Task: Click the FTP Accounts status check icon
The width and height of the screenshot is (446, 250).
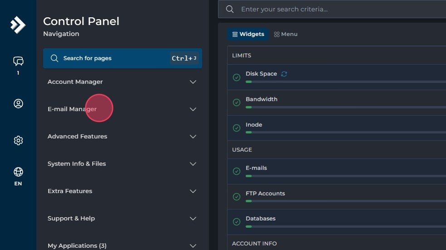Action: click(236, 197)
